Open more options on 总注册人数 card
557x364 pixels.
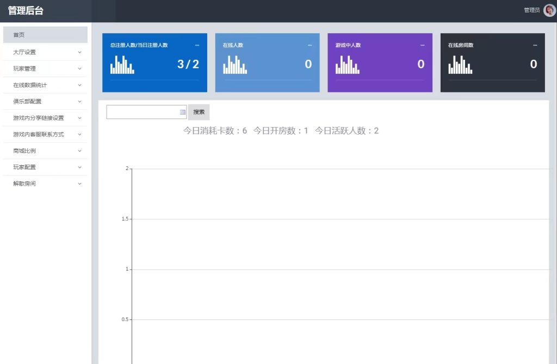[x=197, y=45]
